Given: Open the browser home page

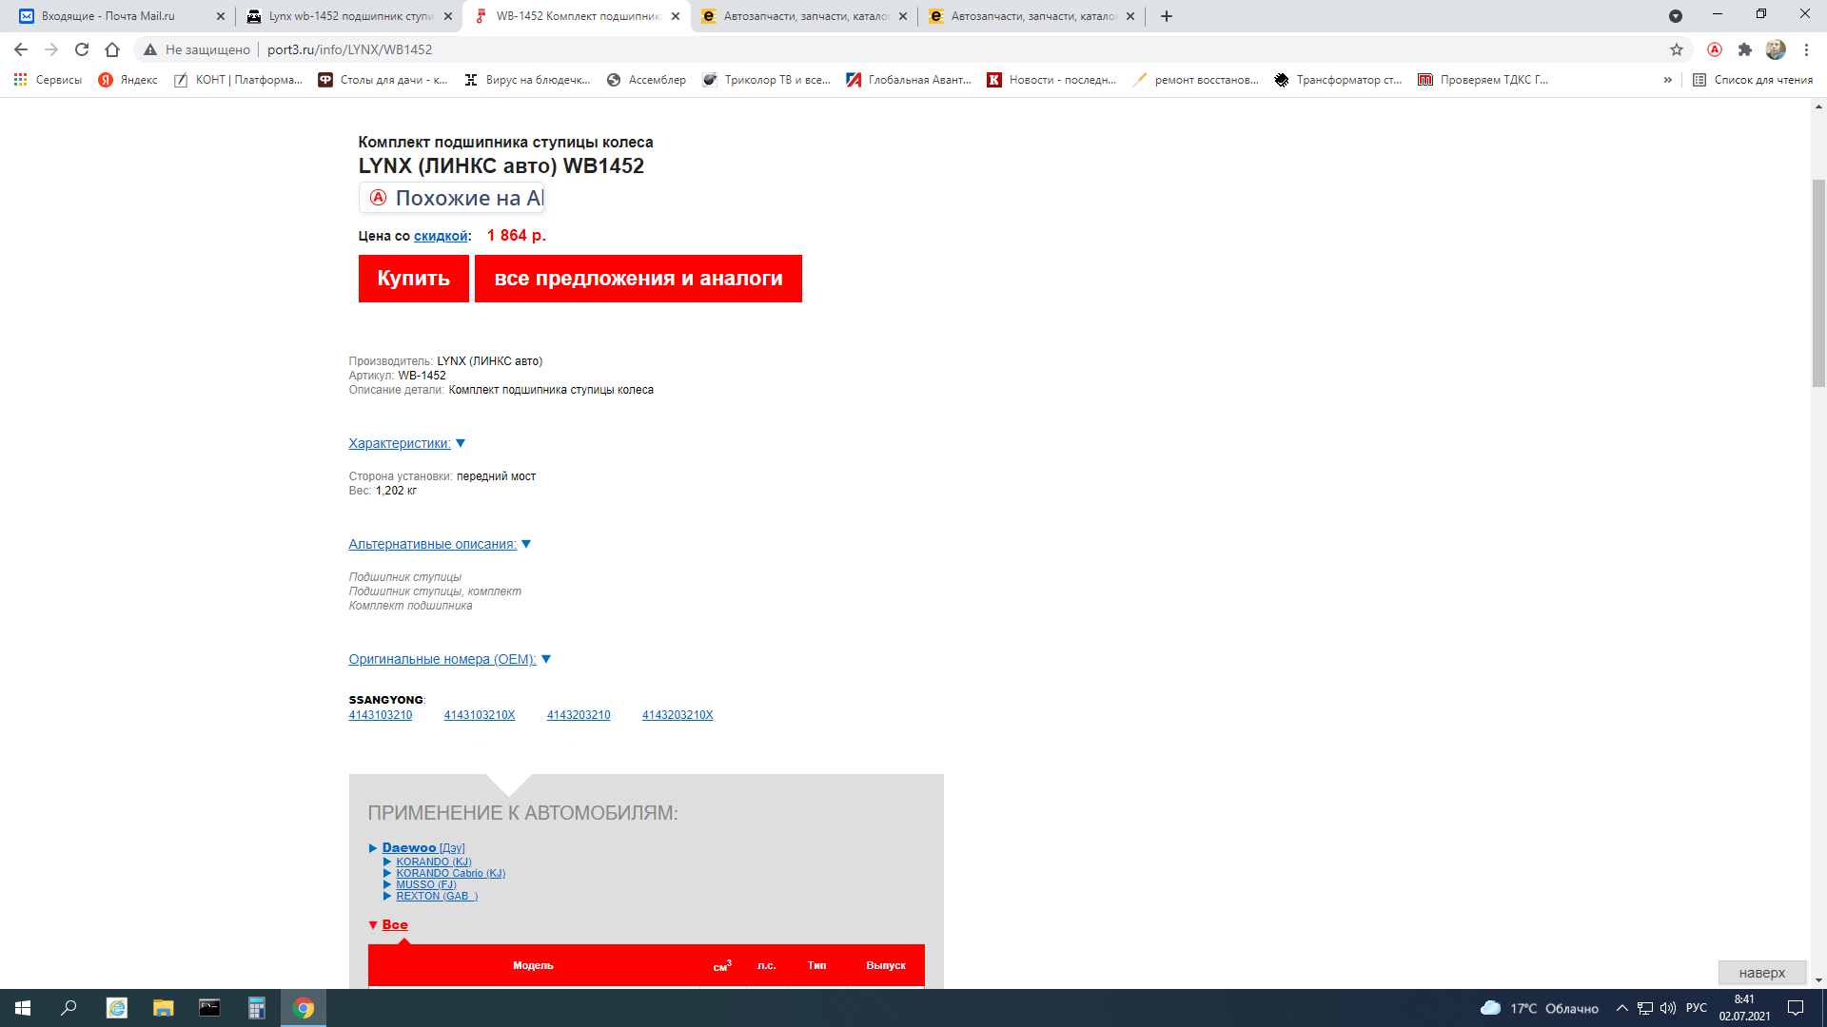Looking at the screenshot, I should [x=112, y=49].
